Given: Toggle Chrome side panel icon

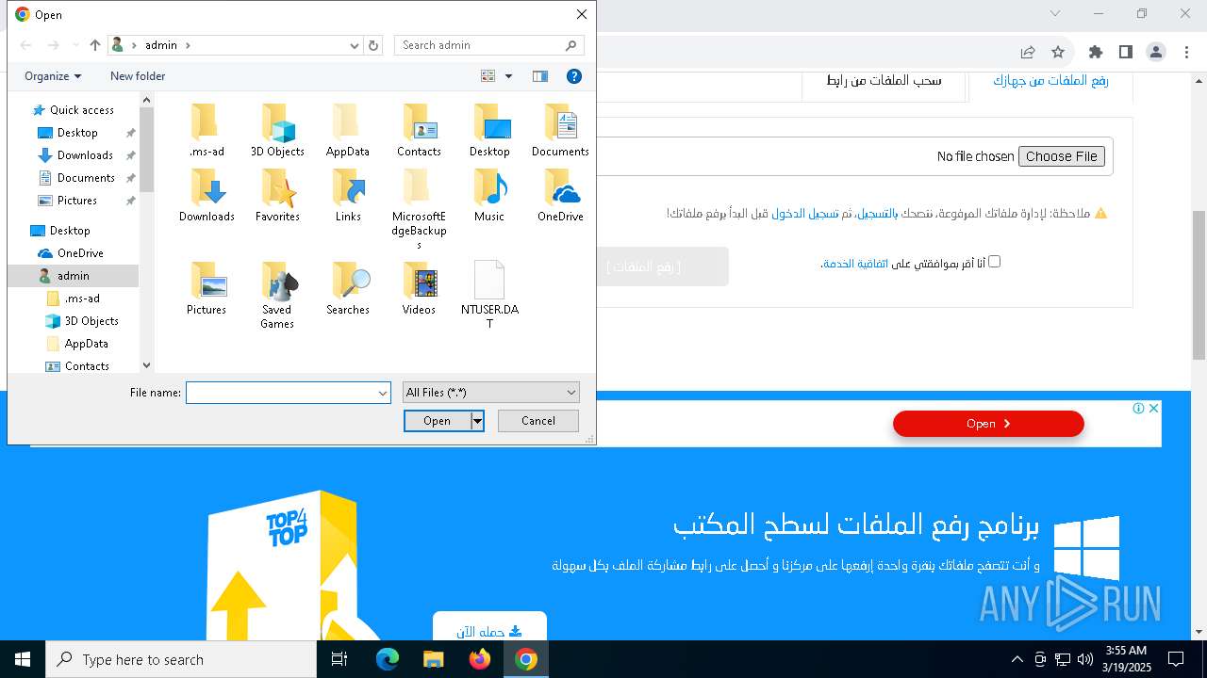Looking at the screenshot, I should tap(1125, 52).
